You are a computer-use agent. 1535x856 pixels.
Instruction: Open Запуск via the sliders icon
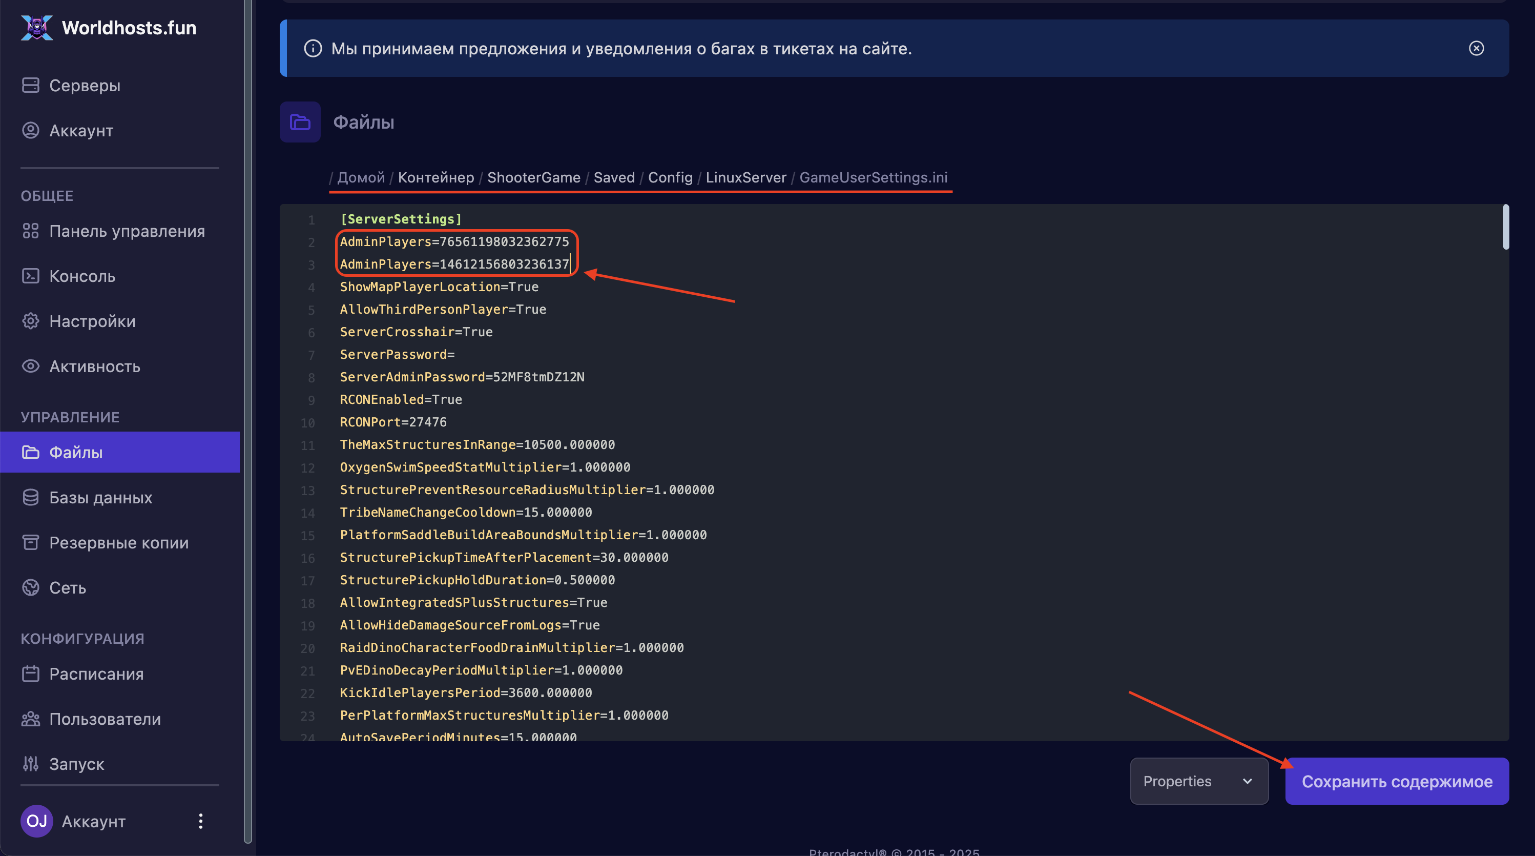tap(30, 764)
